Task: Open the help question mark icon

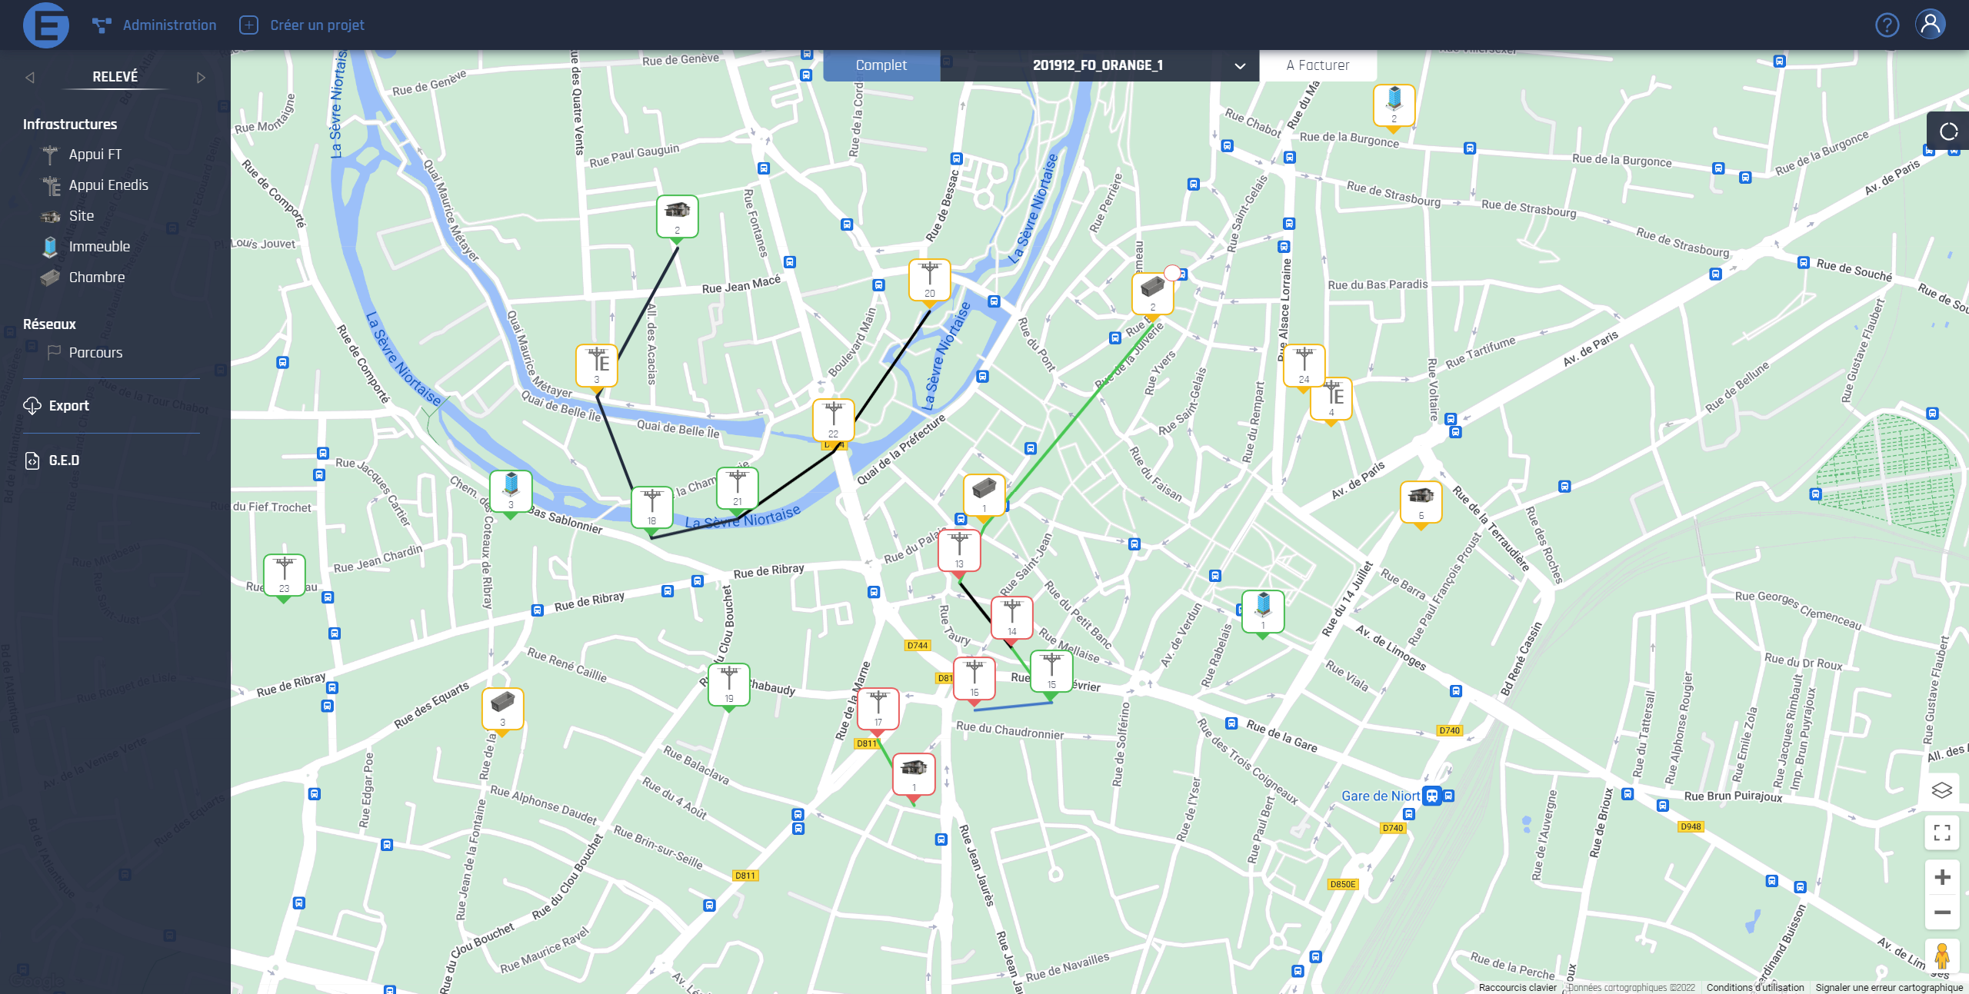Action: pos(1887,25)
